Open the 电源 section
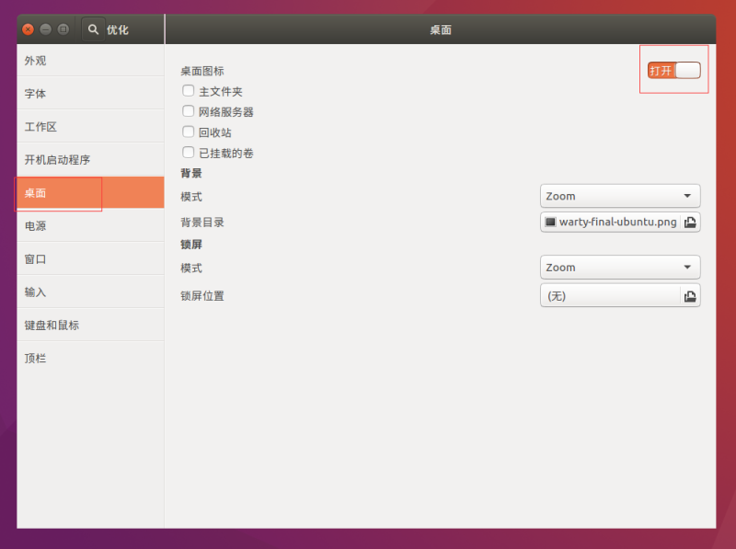Image resolution: width=736 pixels, height=549 pixels. [x=90, y=225]
